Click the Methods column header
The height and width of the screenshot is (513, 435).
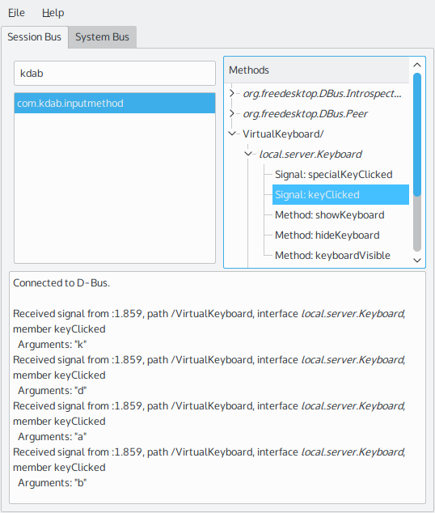(x=317, y=70)
